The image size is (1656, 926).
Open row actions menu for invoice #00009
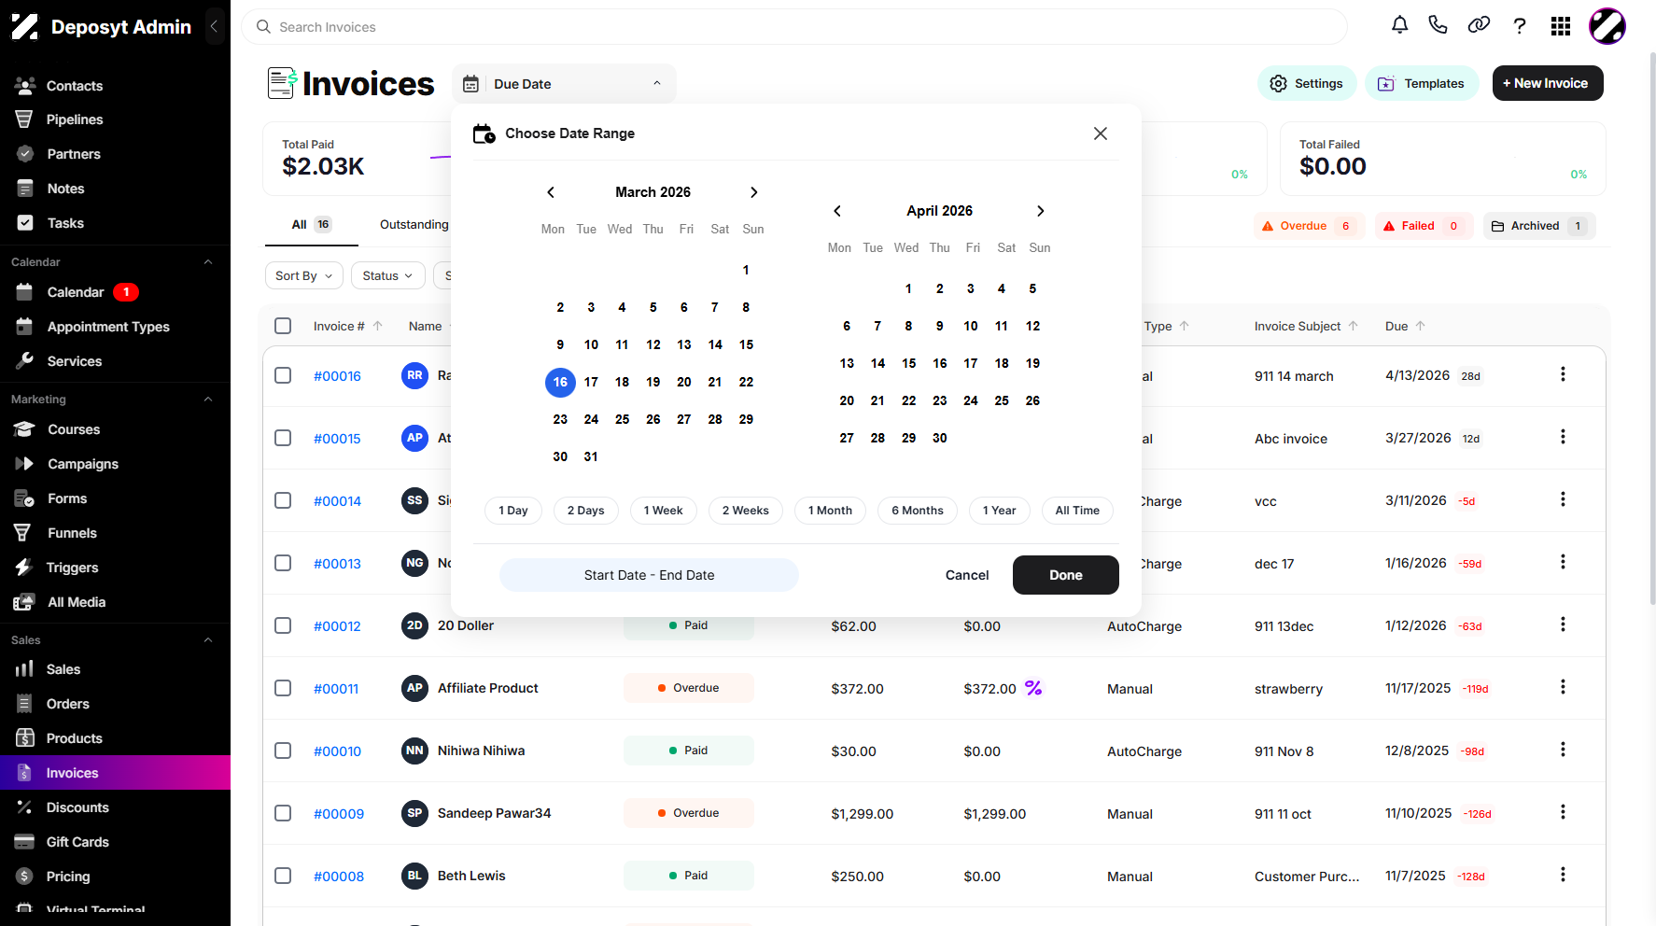tap(1563, 812)
